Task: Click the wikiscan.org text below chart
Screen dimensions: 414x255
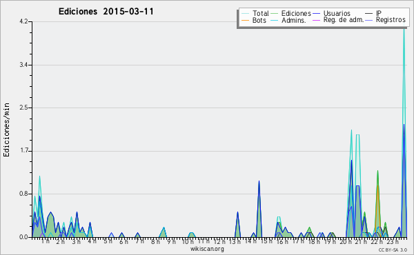Action: click(207, 249)
